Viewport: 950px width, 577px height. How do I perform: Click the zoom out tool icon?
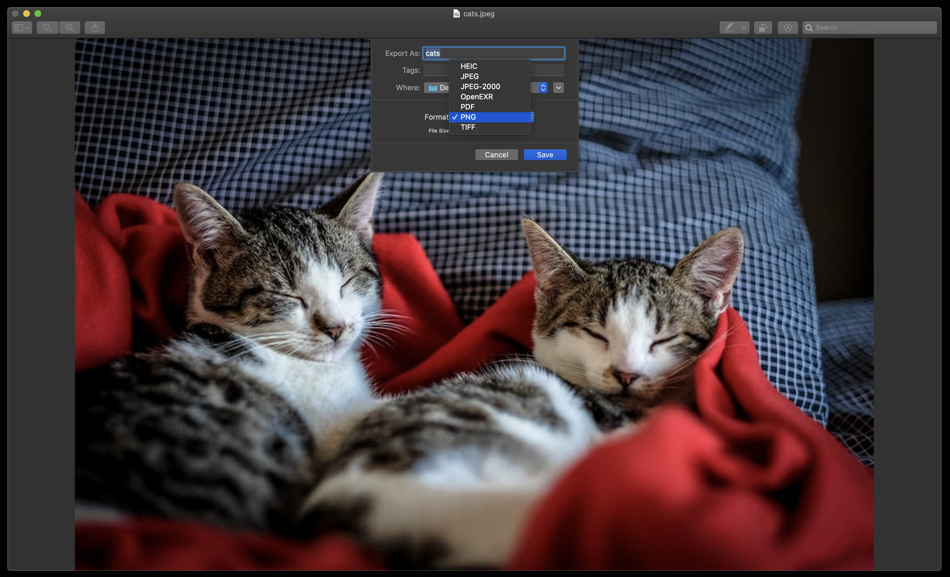pos(47,27)
